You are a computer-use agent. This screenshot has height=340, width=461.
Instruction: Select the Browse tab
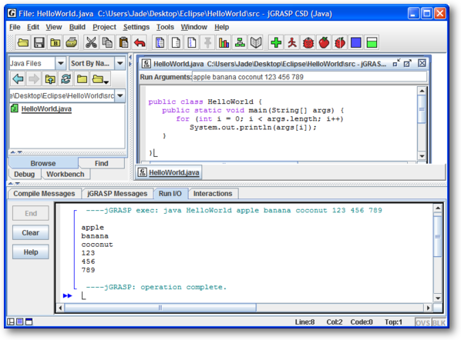pyautogui.click(x=43, y=163)
